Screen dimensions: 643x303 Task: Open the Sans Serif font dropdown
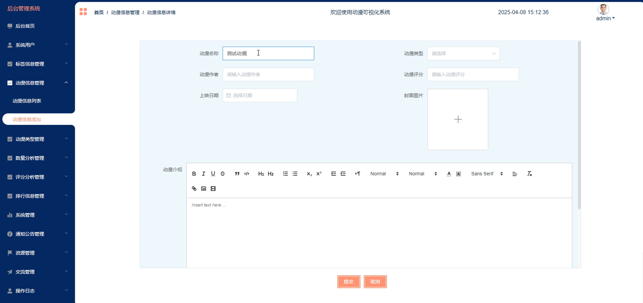(486, 174)
